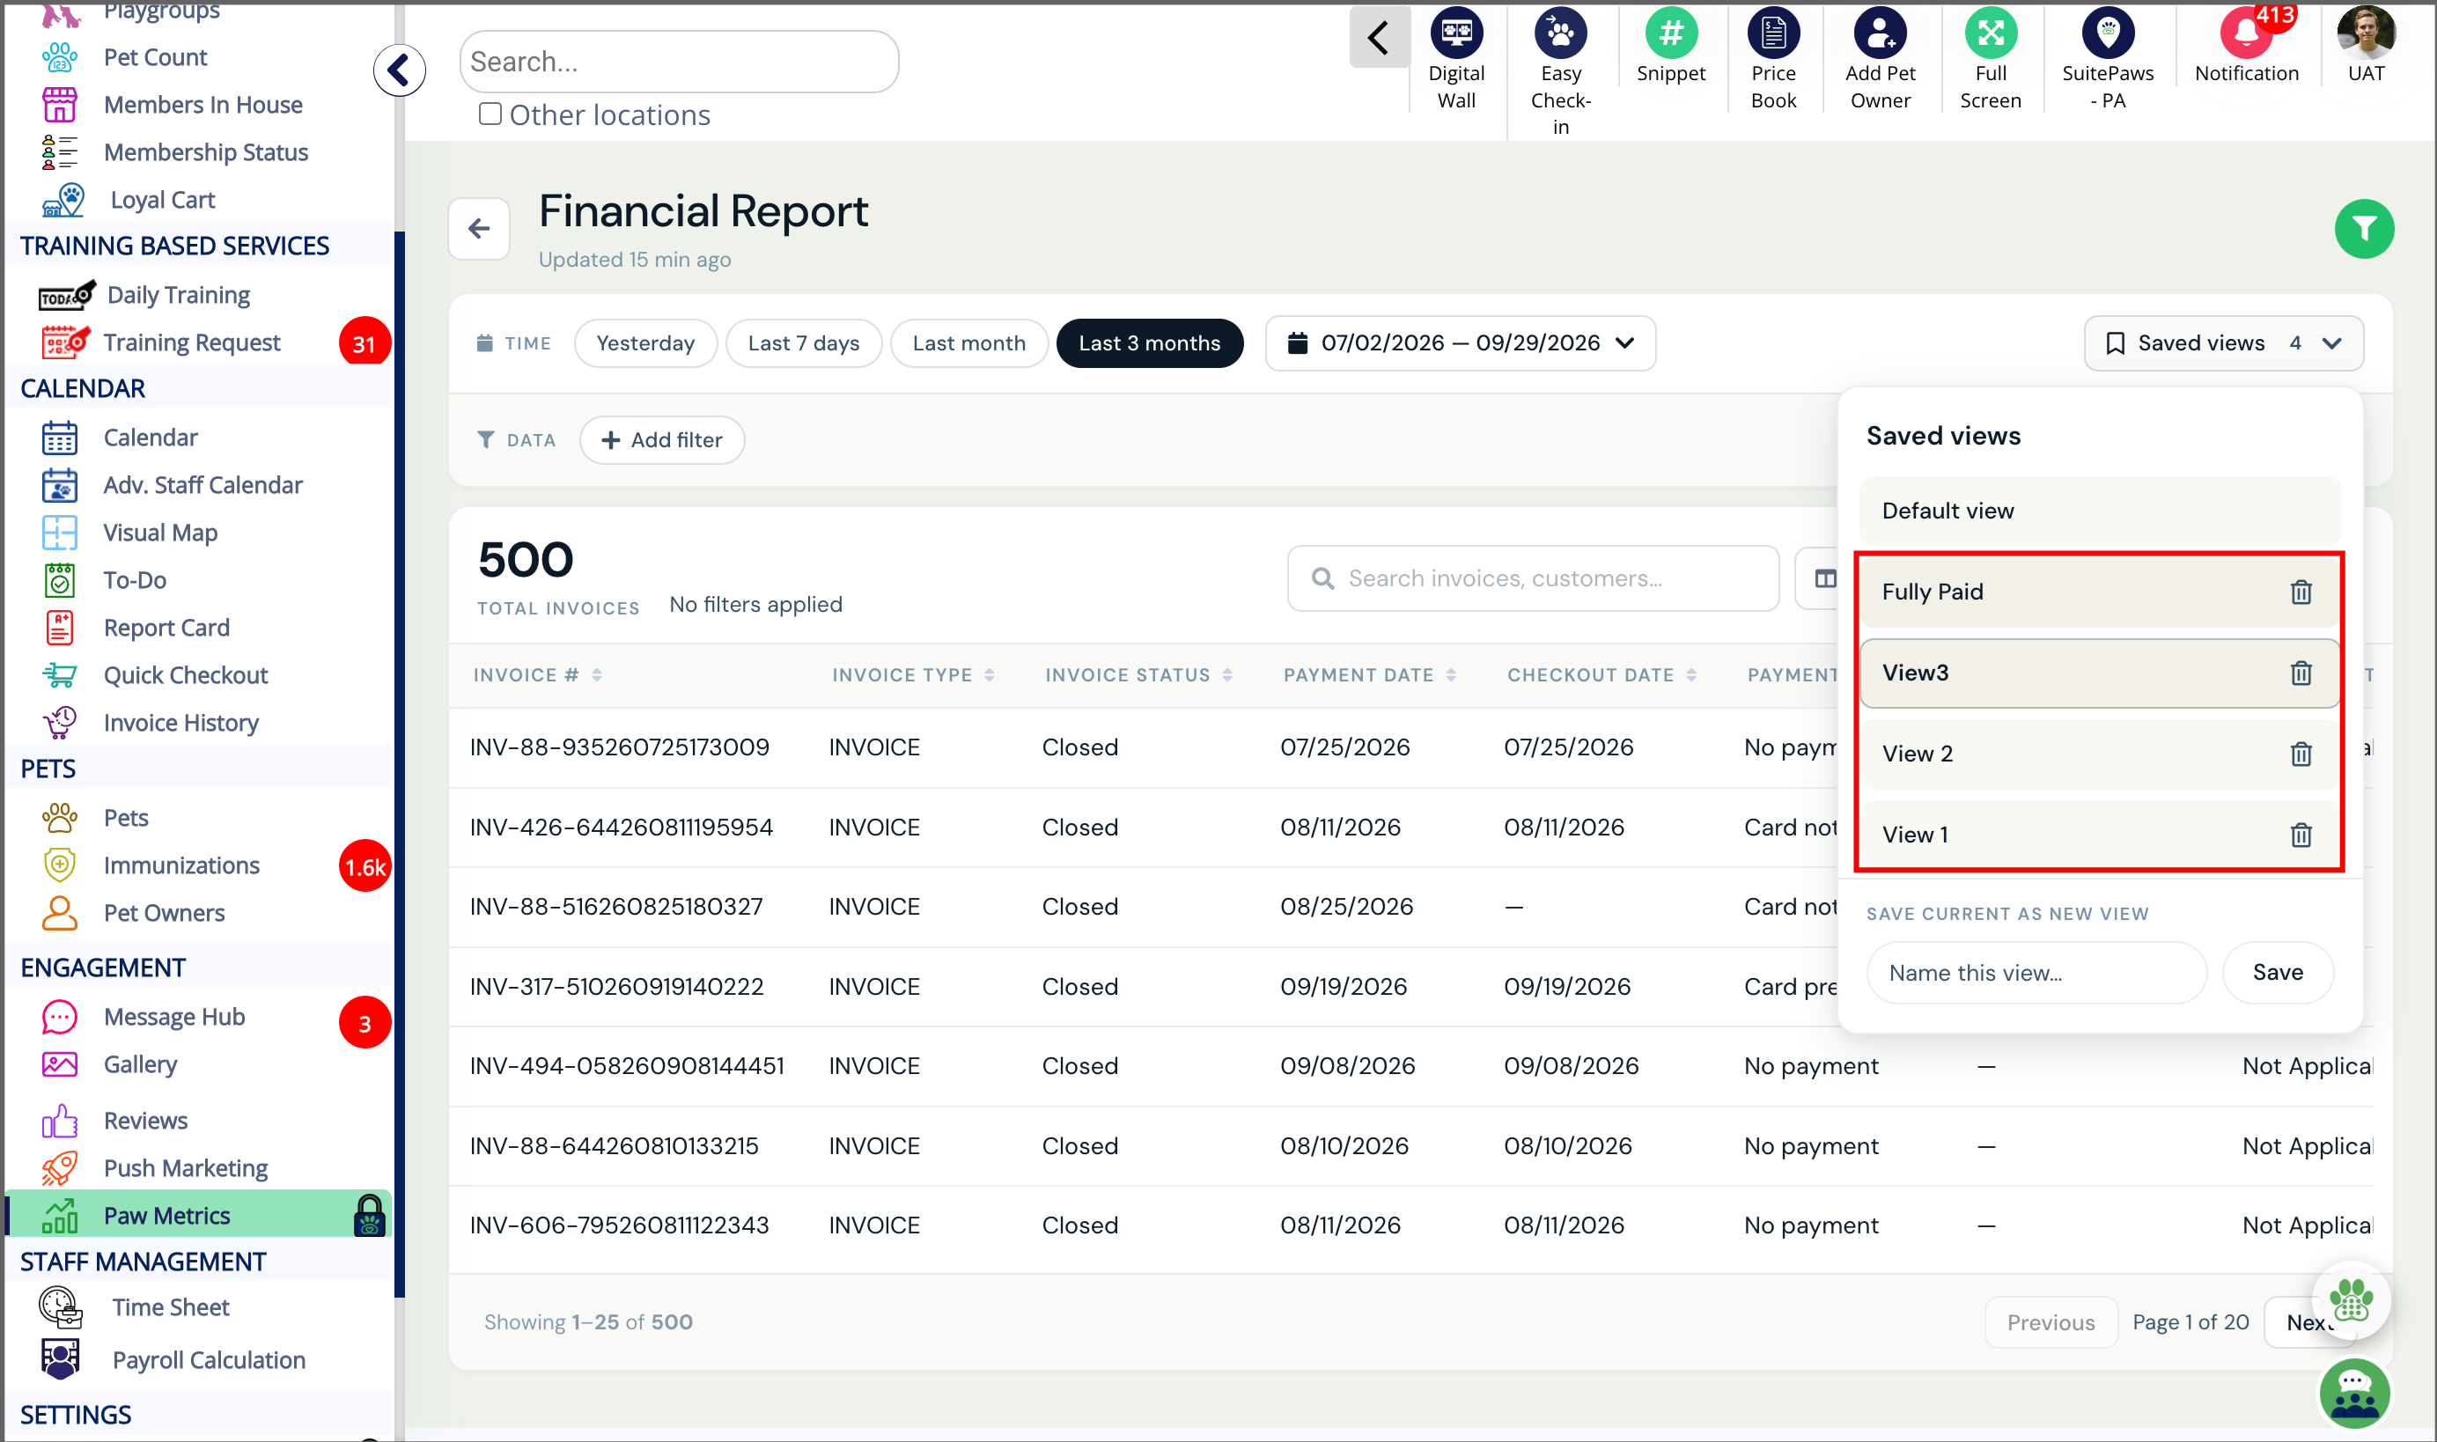2437x1442 pixels.
Task: Click the Previous page button
Action: click(2050, 1321)
